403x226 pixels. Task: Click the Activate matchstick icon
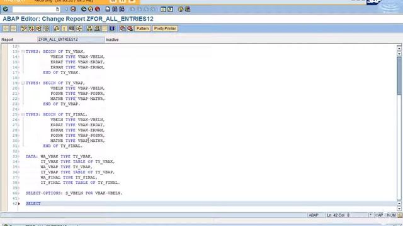pos(64,28)
